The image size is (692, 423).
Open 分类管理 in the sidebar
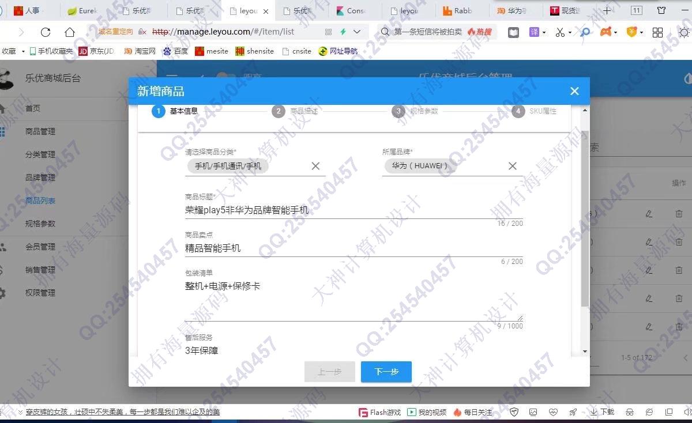pos(40,154)
